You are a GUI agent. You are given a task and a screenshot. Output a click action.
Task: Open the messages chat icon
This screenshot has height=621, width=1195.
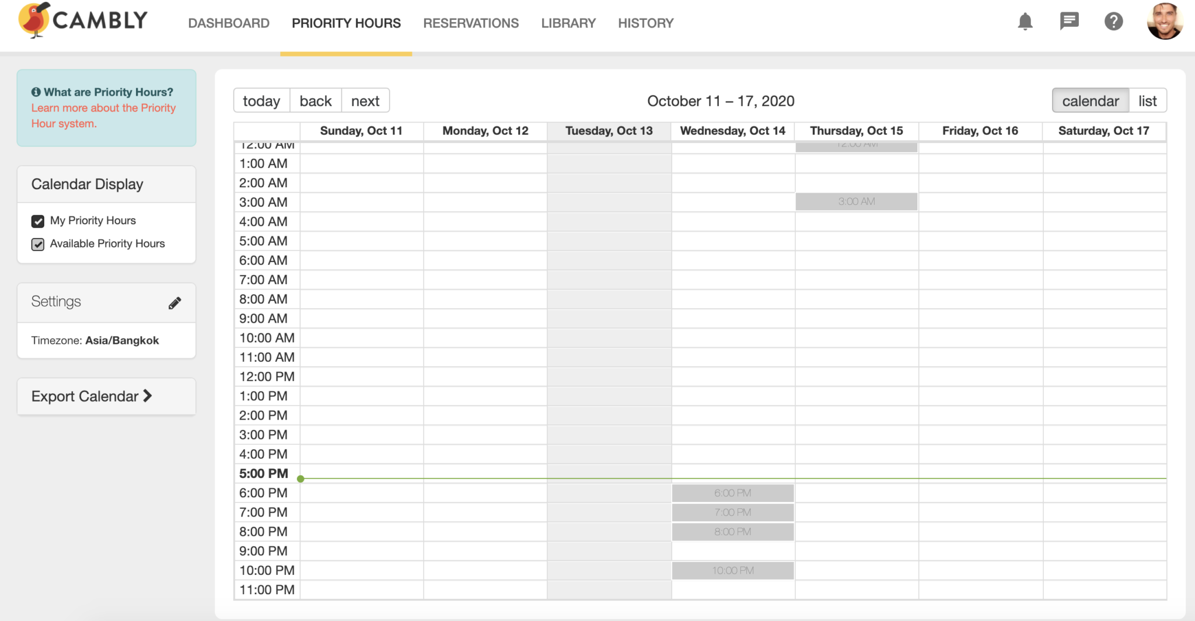coord(1069,22)
